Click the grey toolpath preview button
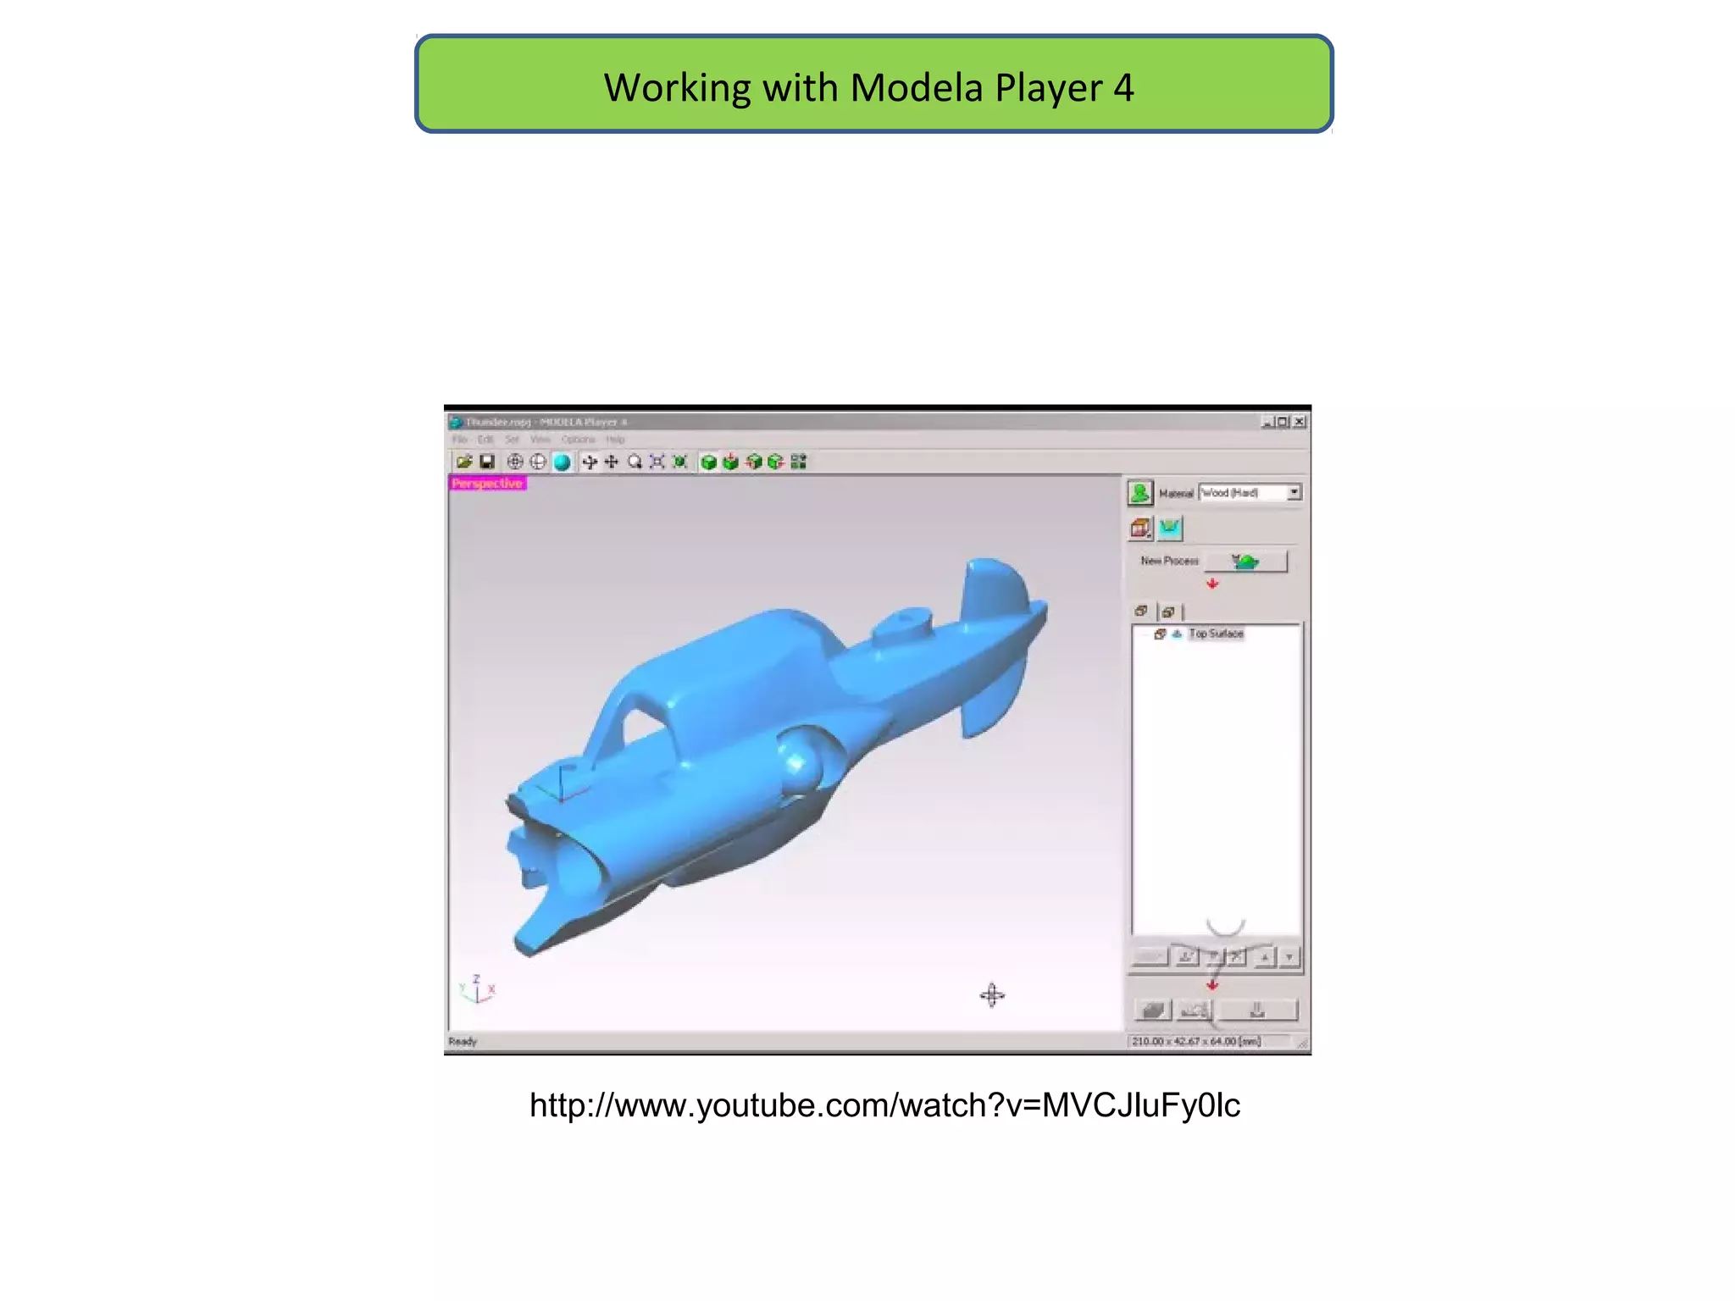The height and width of the screenshot is (1301, 1735). coord(1153,1010)
